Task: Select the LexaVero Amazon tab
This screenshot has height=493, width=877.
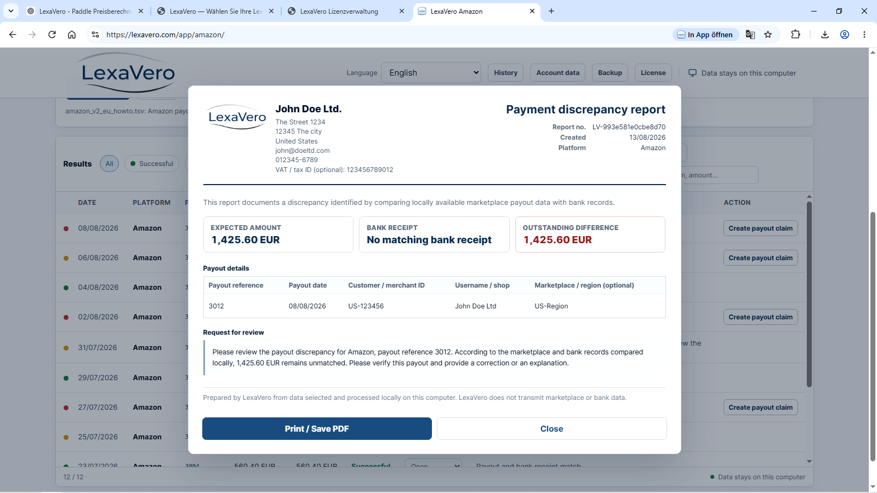Action: [x=476, y=11]
